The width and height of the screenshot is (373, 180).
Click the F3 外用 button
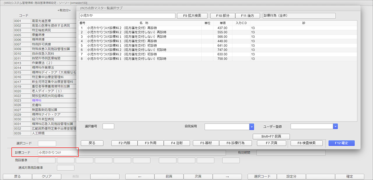[x=151, y=143]
